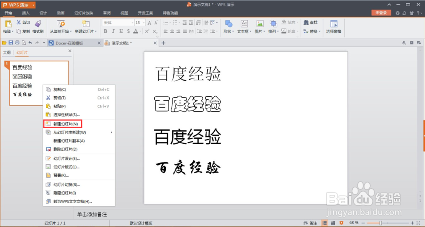
Task: Insert a Text Box (文本框) icon
Action: click(x=244, y=24)
